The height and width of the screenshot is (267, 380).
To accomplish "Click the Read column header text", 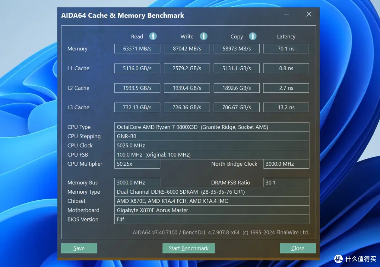I will [137, 37].
